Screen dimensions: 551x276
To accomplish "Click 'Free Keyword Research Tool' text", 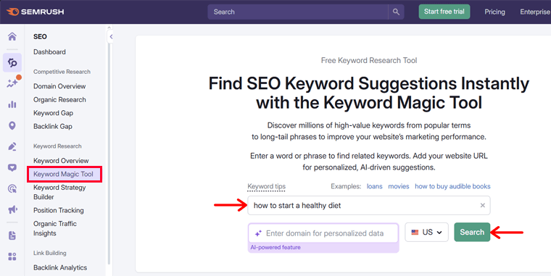I will pos(369,60).
